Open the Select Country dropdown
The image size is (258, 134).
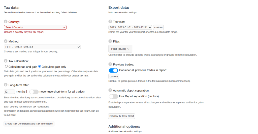pyautogui.click(x=35, y=27)
